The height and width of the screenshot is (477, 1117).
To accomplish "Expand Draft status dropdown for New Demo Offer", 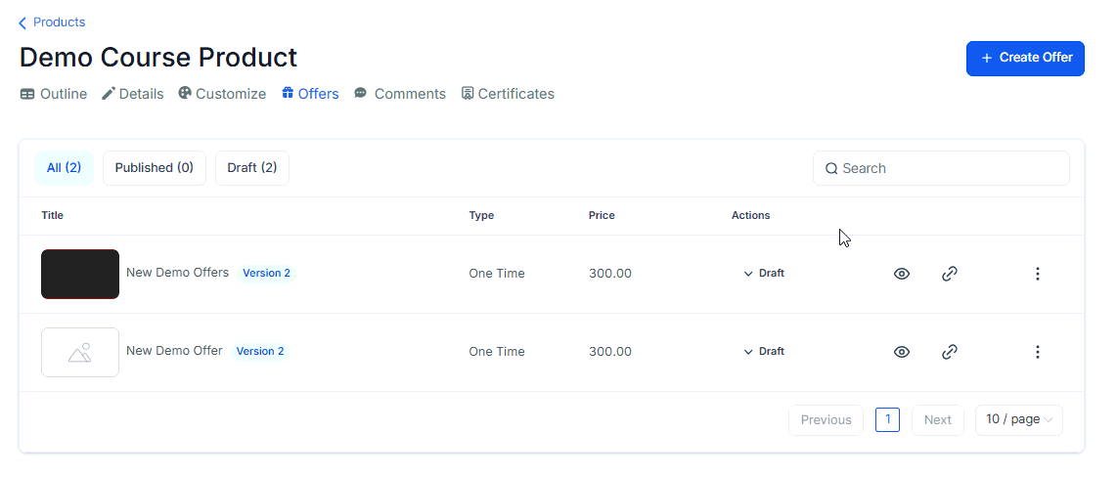I will [764, 352].
